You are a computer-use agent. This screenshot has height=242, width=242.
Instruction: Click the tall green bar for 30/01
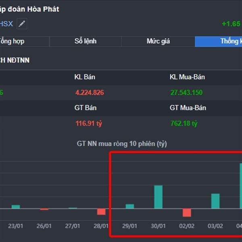pyautogui.click(x=159, y=197)
